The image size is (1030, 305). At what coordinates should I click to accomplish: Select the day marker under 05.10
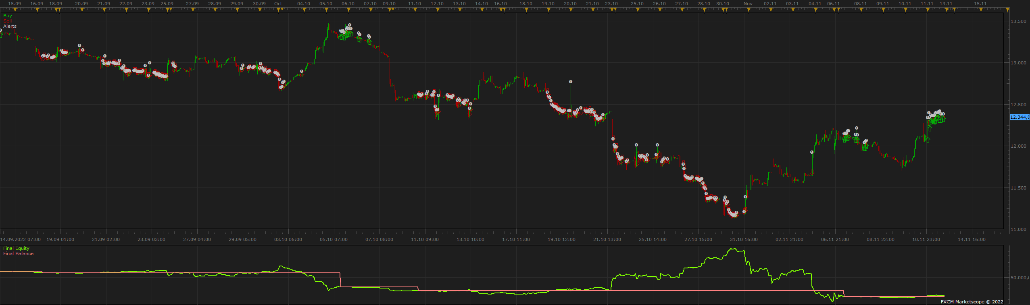coord(326,10)
